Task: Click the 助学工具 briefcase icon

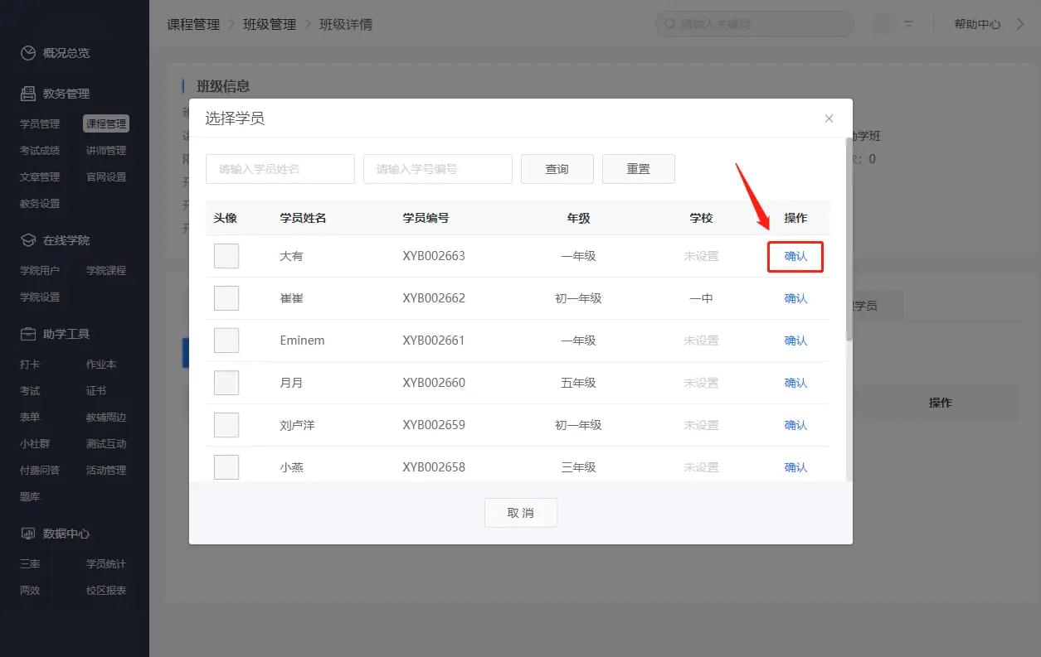Action: click(28, 334)
